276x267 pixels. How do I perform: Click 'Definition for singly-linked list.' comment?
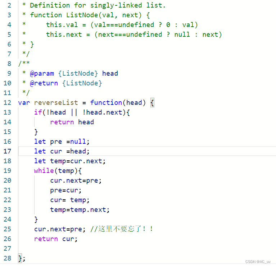tap(98, 5)
